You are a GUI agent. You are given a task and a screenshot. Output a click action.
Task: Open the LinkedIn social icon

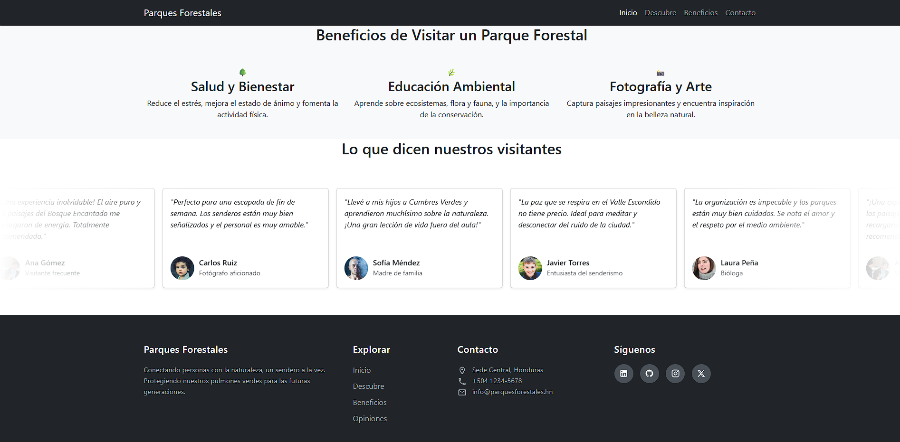(624, 374)
